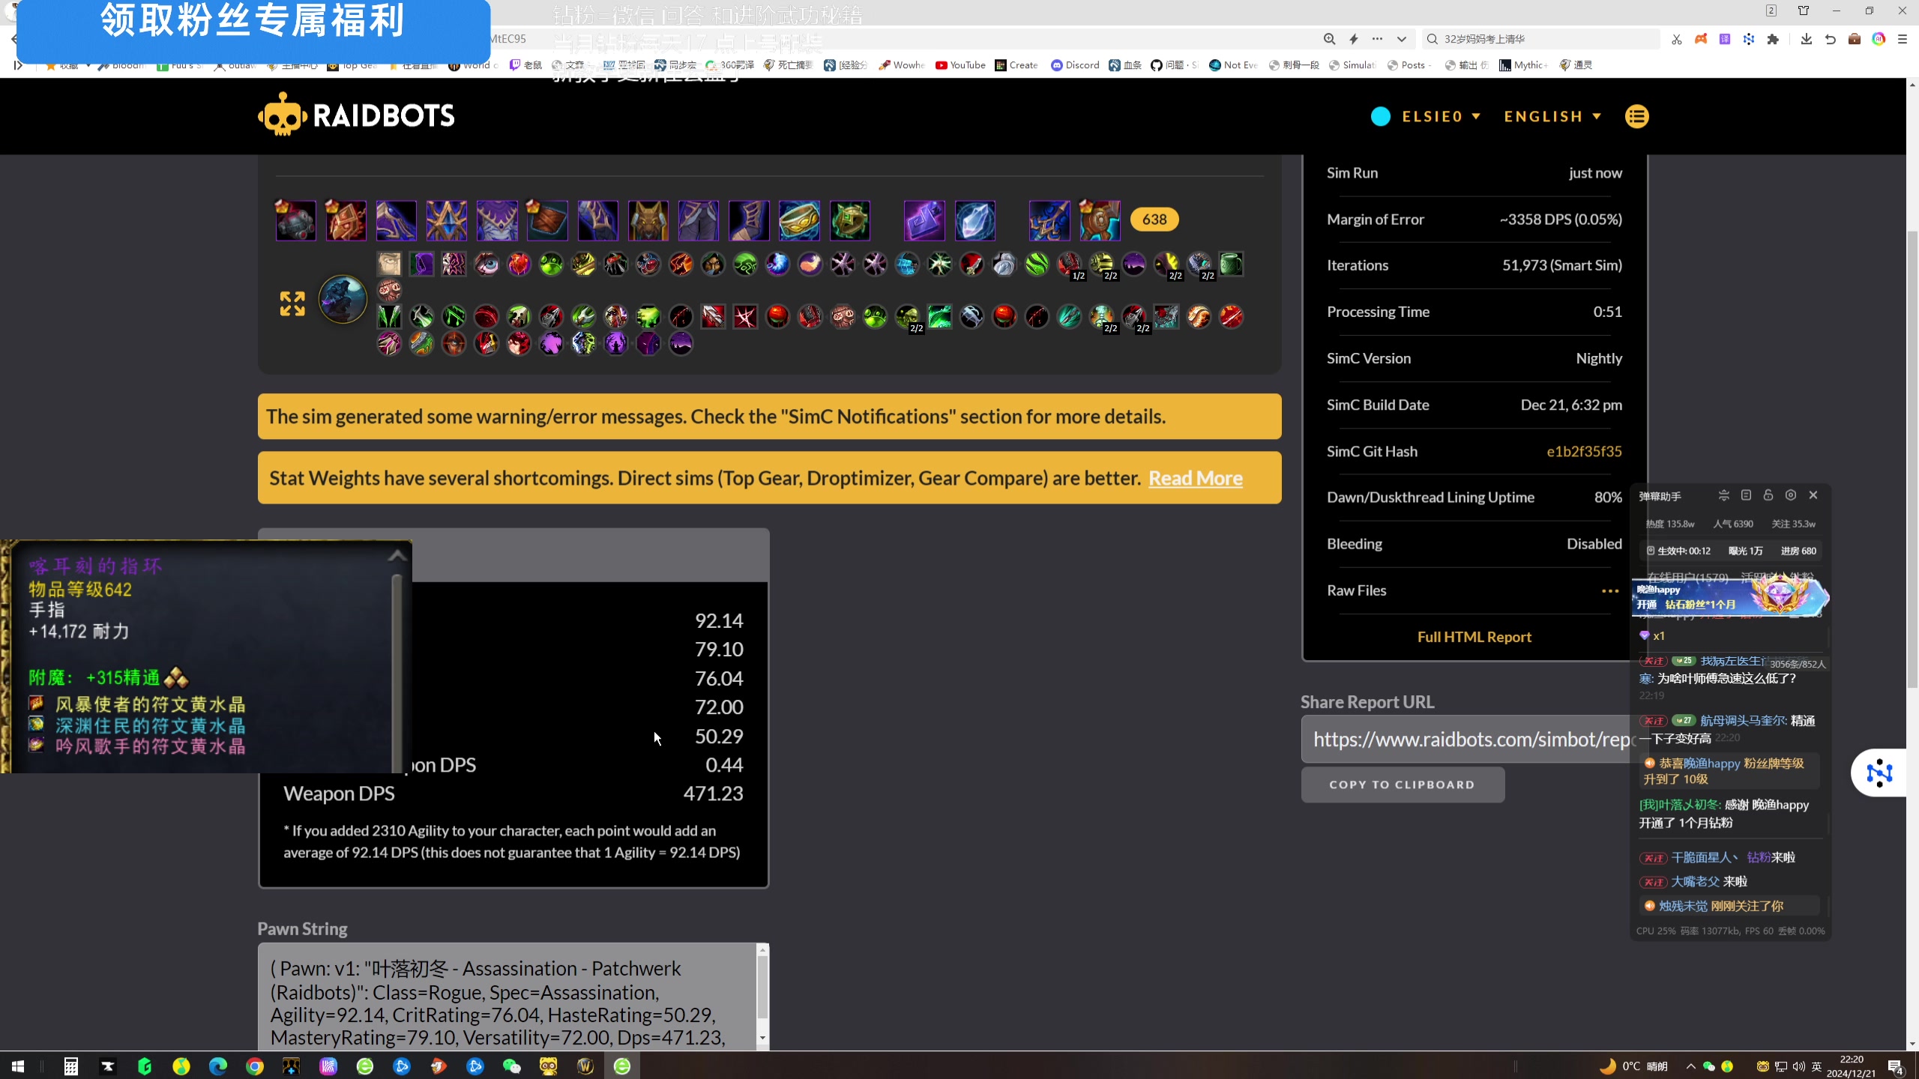Open the Raw Files three-dot menu

(1610, 590)
